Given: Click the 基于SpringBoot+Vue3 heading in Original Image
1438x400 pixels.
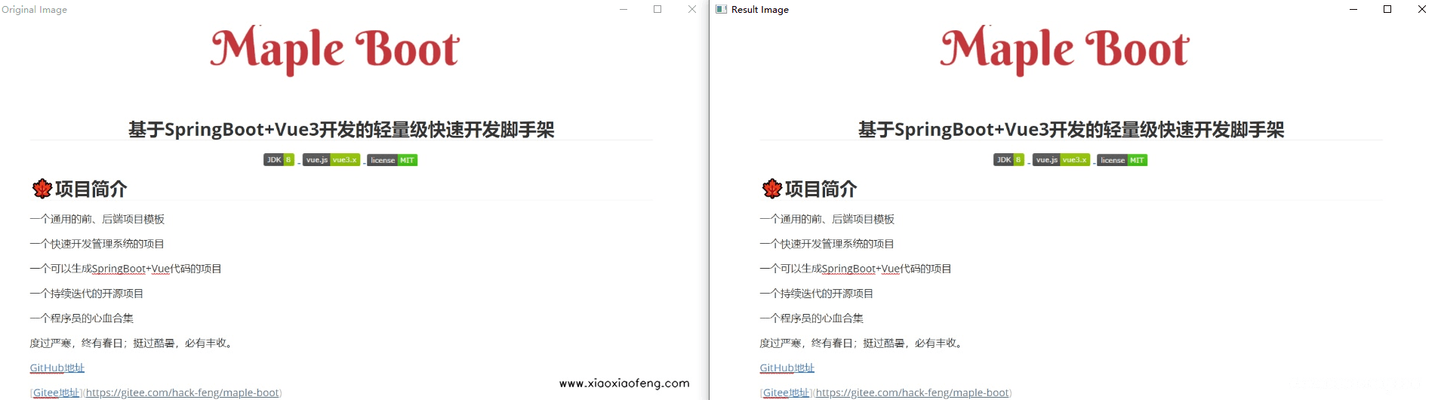Looking at the screenshot, I should pyautogui.click(x=341, y=130).
